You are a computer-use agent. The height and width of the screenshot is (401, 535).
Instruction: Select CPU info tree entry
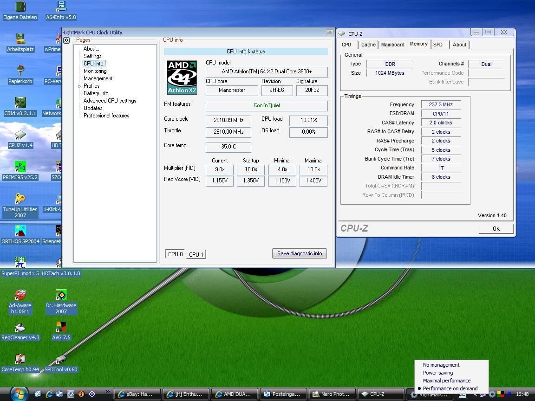[93, 64]
